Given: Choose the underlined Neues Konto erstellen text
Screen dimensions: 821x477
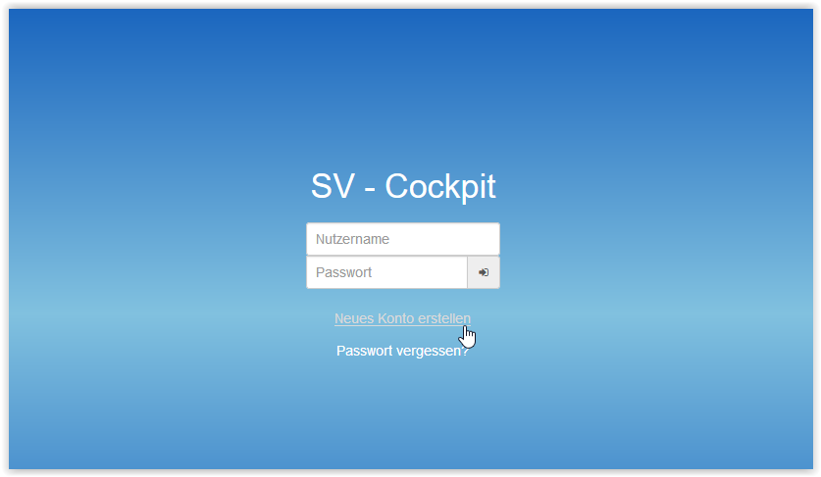Looking at the screenshot, I should point(402,318).
